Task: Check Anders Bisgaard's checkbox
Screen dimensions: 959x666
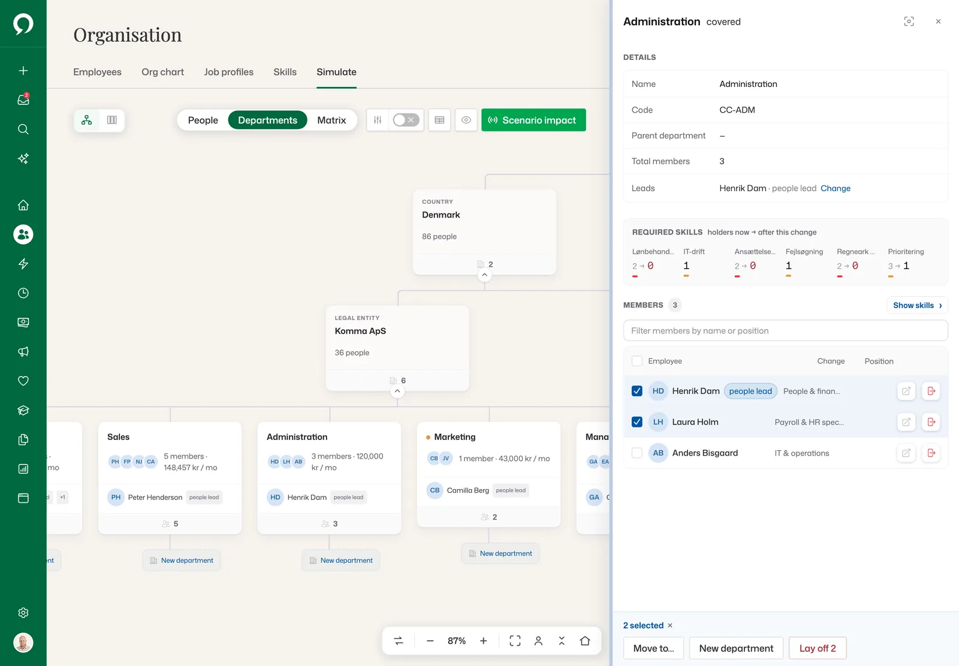Action: coord(637,453)
